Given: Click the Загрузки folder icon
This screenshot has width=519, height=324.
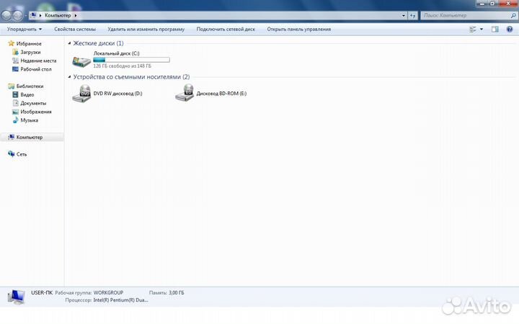Looking at the screenshot, I should (15, 52).
